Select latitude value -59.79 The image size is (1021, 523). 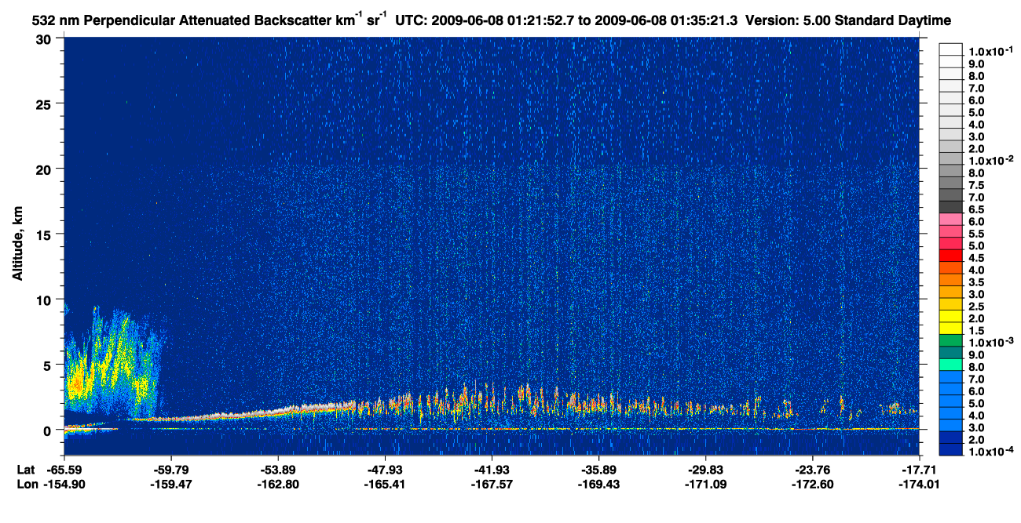(170, 469)
